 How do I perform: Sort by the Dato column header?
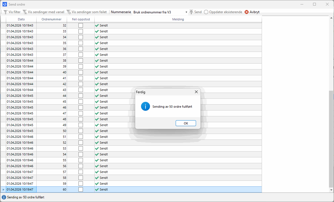(x=21, y=19)
